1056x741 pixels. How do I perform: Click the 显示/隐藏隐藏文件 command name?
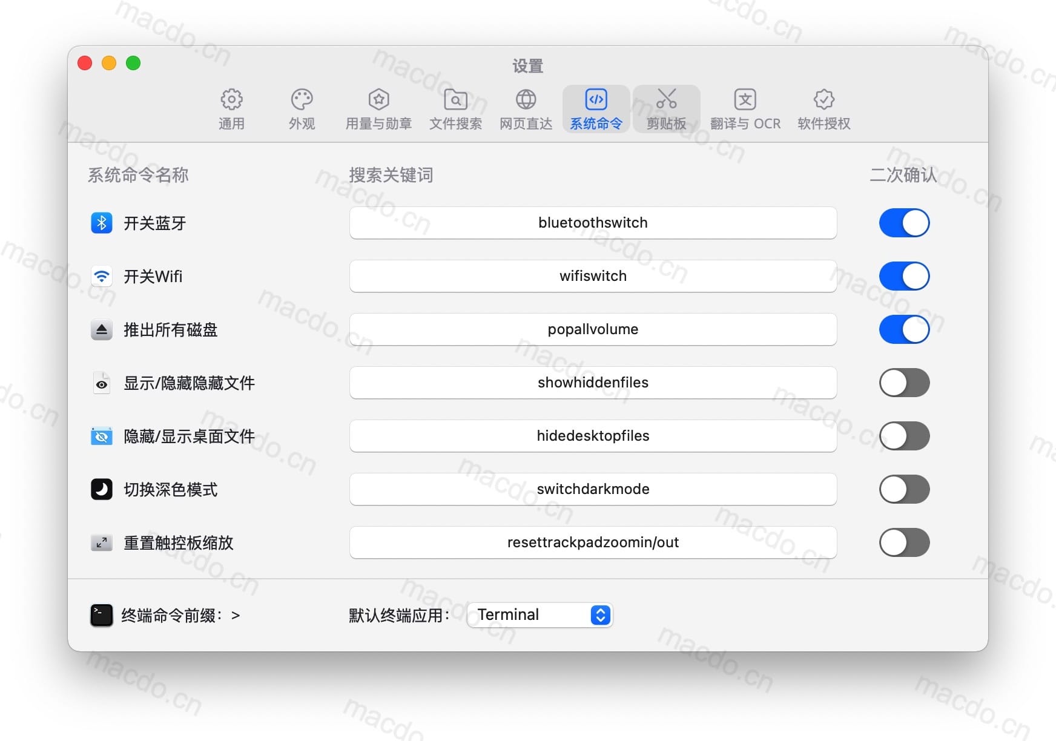189,383
